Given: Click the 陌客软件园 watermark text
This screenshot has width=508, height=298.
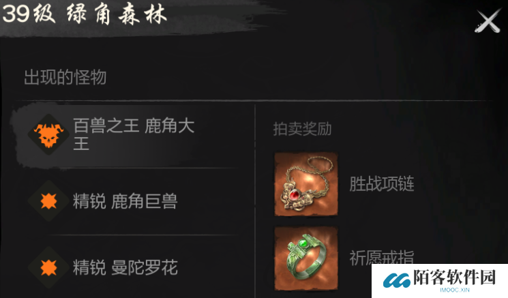Looking at the screenshot, I should coord(455,278).
